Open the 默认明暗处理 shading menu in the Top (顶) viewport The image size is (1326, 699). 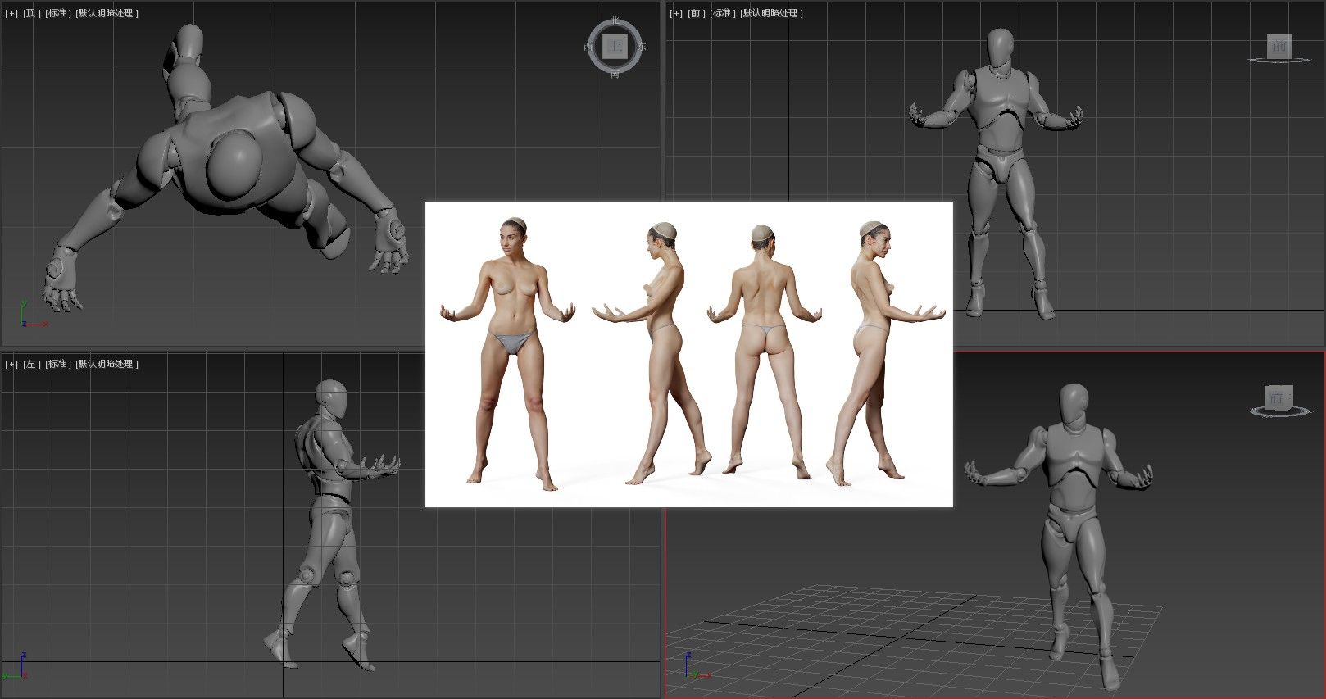[x=107, y=13]
